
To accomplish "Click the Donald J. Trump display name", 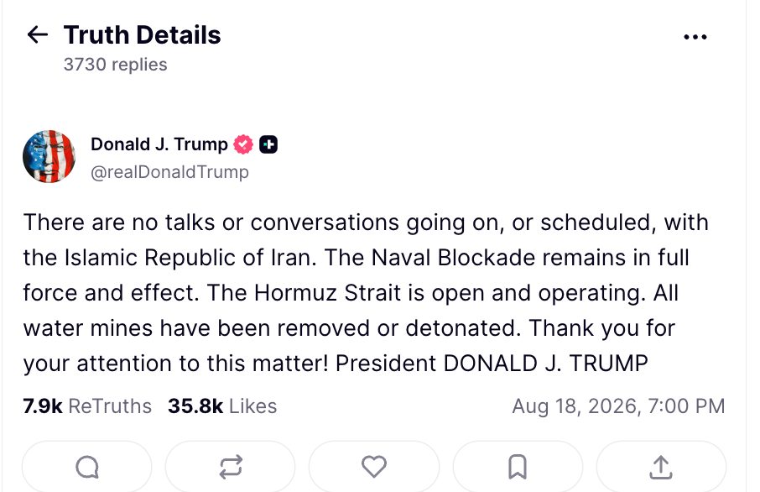I will [159, 144].
